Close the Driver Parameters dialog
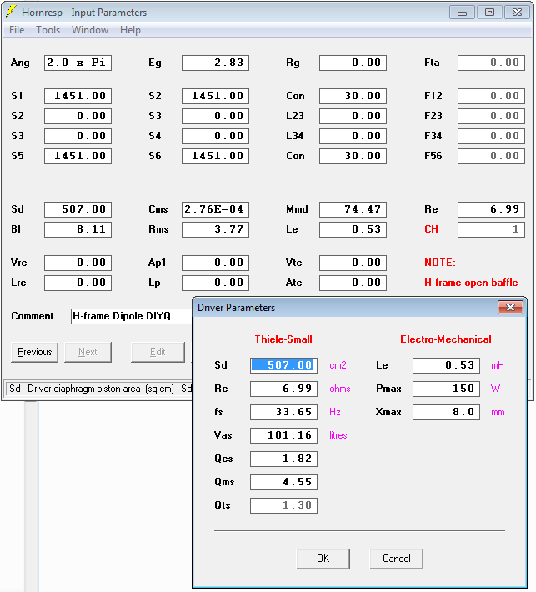This screenshot has width=536, height=592. 510,308
